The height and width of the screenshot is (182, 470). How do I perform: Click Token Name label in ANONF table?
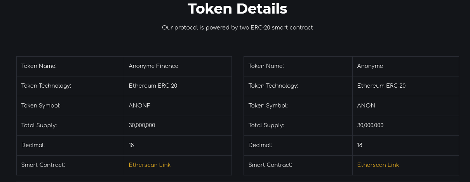pyautogui.click(x=39, y=66)
